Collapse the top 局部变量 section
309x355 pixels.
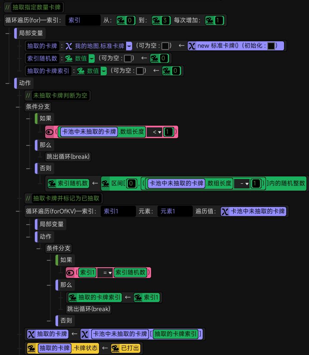7,33
